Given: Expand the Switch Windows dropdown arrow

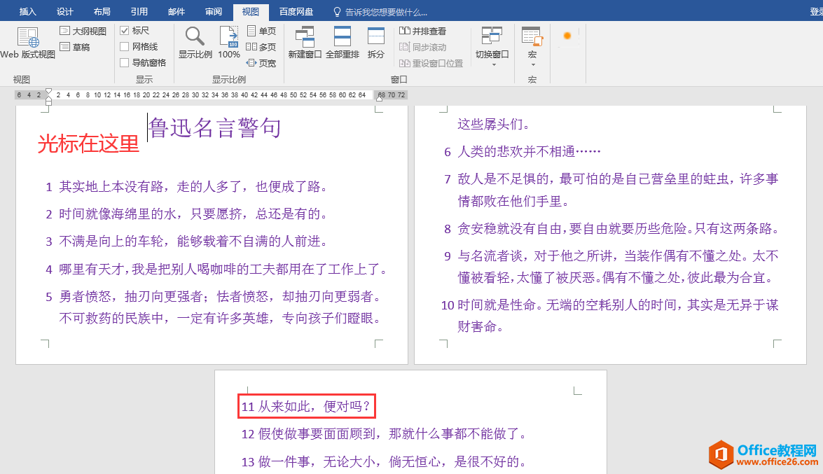Looking at the screenshot, I should pyautogui.click(x=493, y=65).
